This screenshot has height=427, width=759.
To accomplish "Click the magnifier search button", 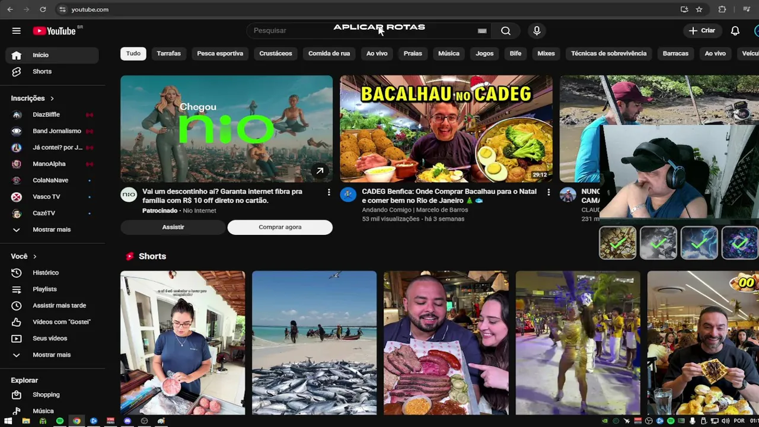I will click(505, 31).
